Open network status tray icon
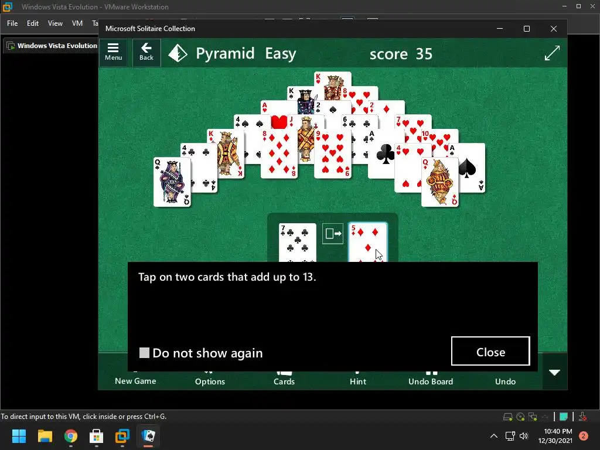This screenshot has width=600, height=450. pyautogui.click(x=510, y=436)
